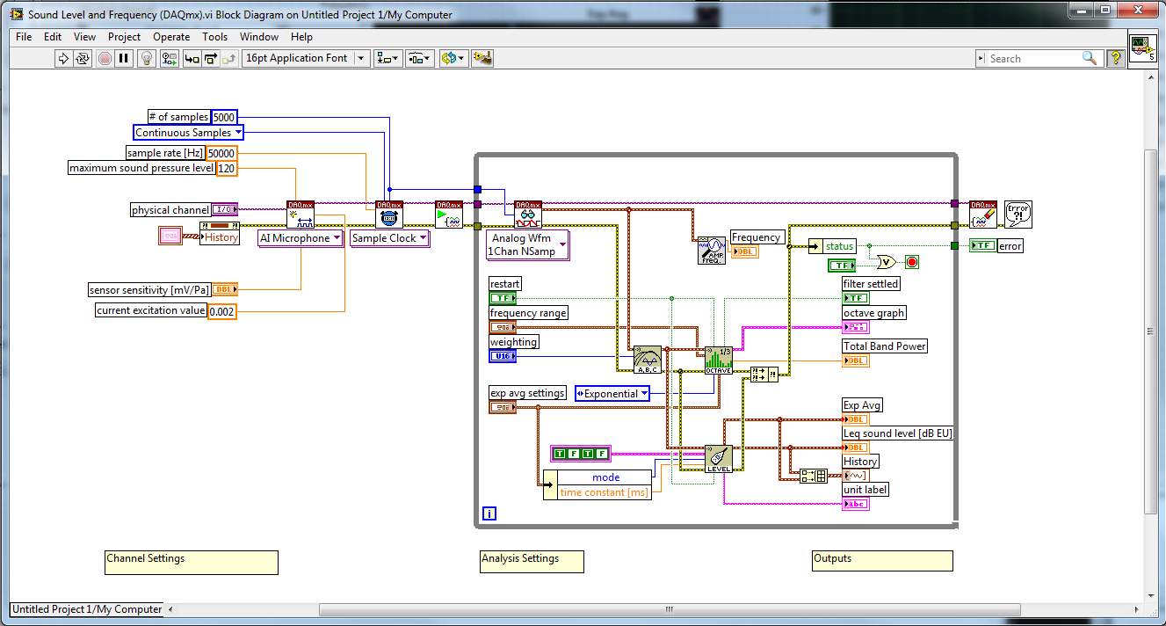Screen dimensions: 1166x626
Task: Click the restart boolean terminal
Action: pyautogui.click(x=503, y=298)
